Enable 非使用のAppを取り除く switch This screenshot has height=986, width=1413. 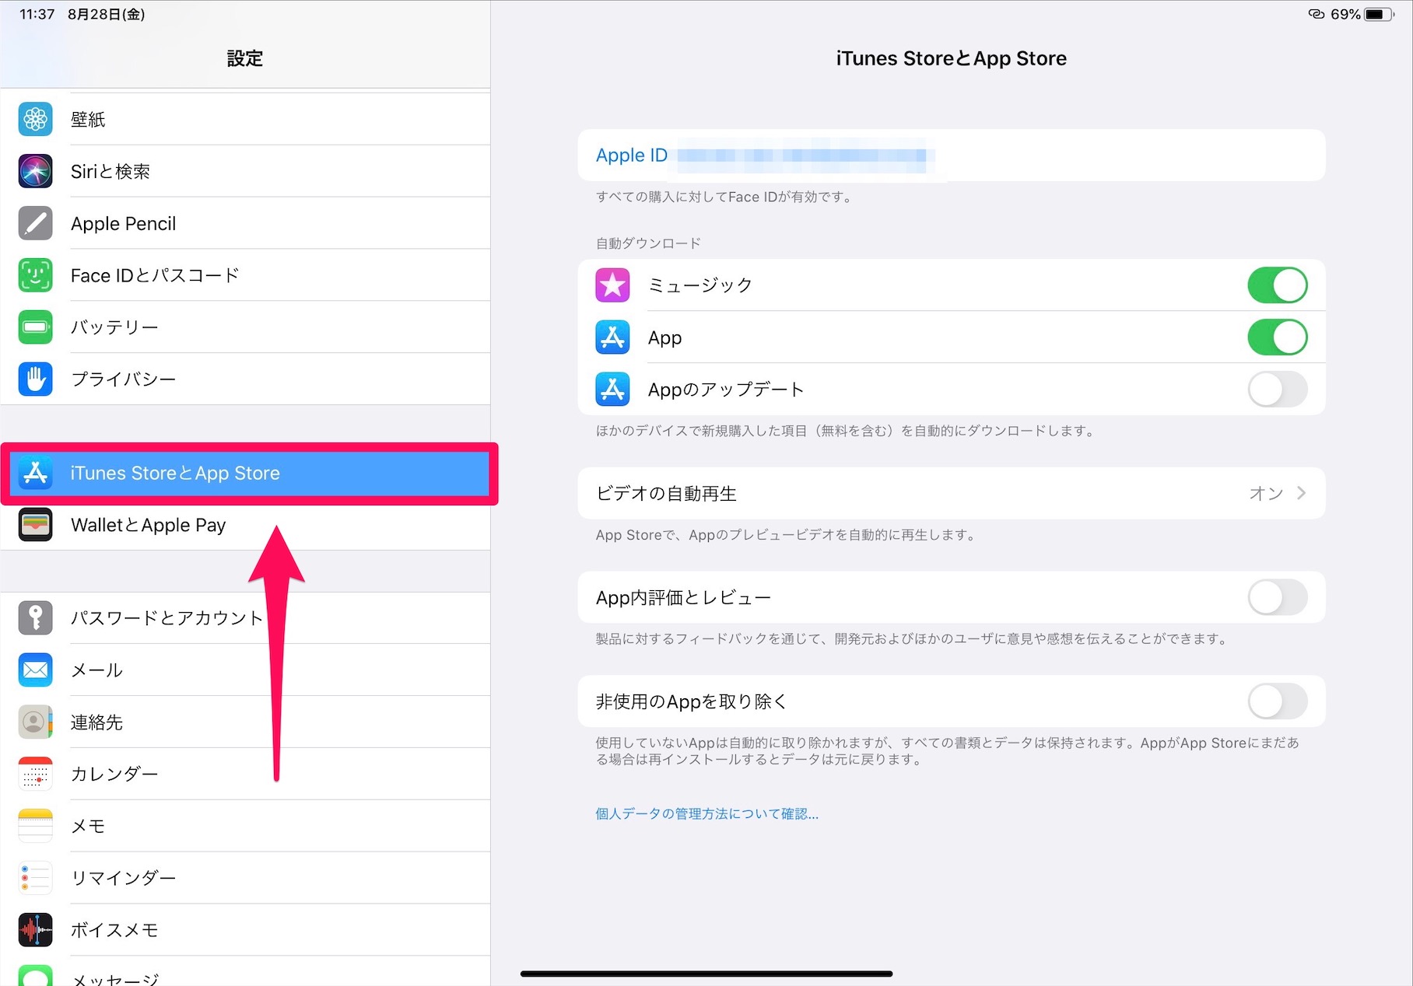[1278, 701]
